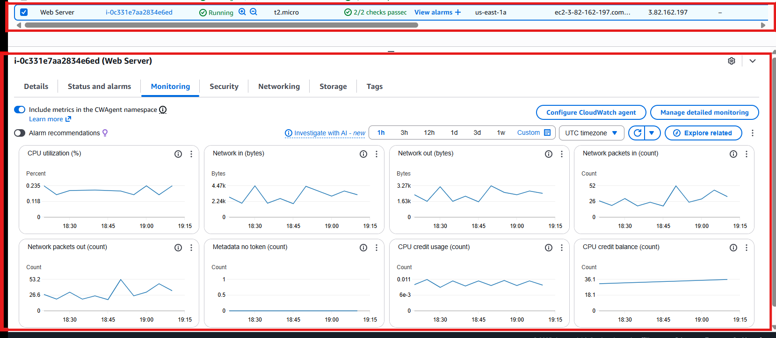Click the refresh metrics icon

(637, 133)
